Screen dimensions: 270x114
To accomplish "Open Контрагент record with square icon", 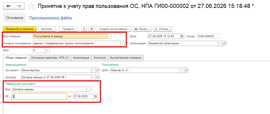I will click(97, 70).
